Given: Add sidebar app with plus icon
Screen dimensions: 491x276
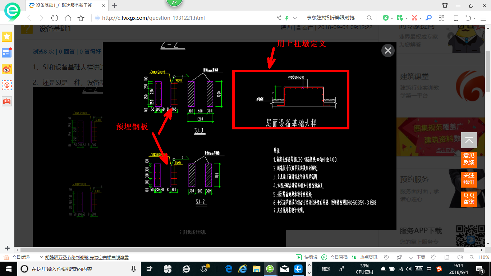Looking at the screenshot, I should [x=7, y=248].
